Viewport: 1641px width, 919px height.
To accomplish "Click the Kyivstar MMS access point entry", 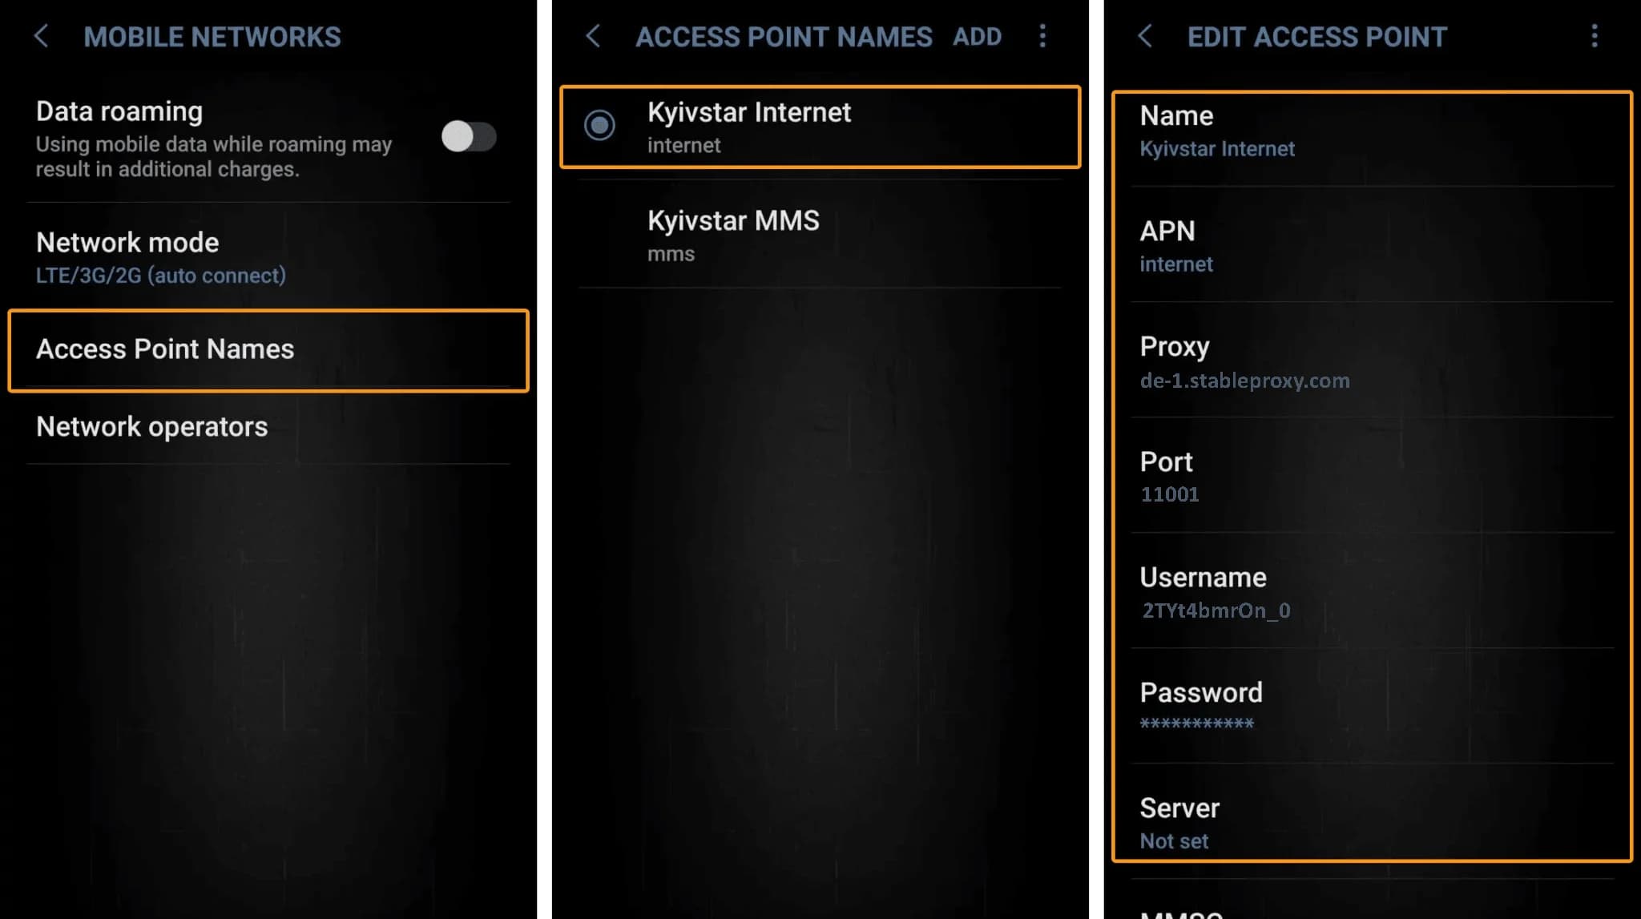I will pos(820,235).
